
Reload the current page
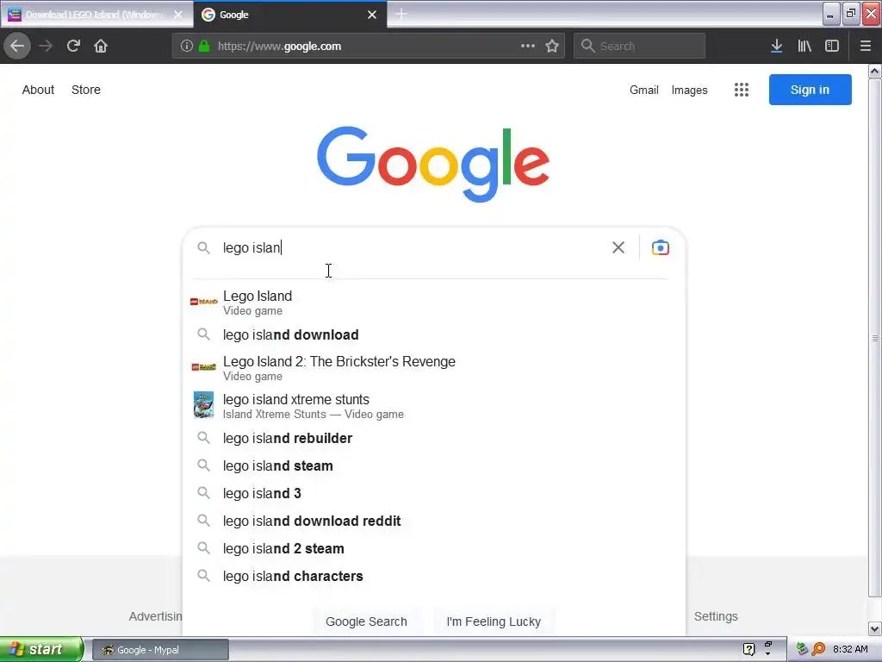[x=73, y=46]
